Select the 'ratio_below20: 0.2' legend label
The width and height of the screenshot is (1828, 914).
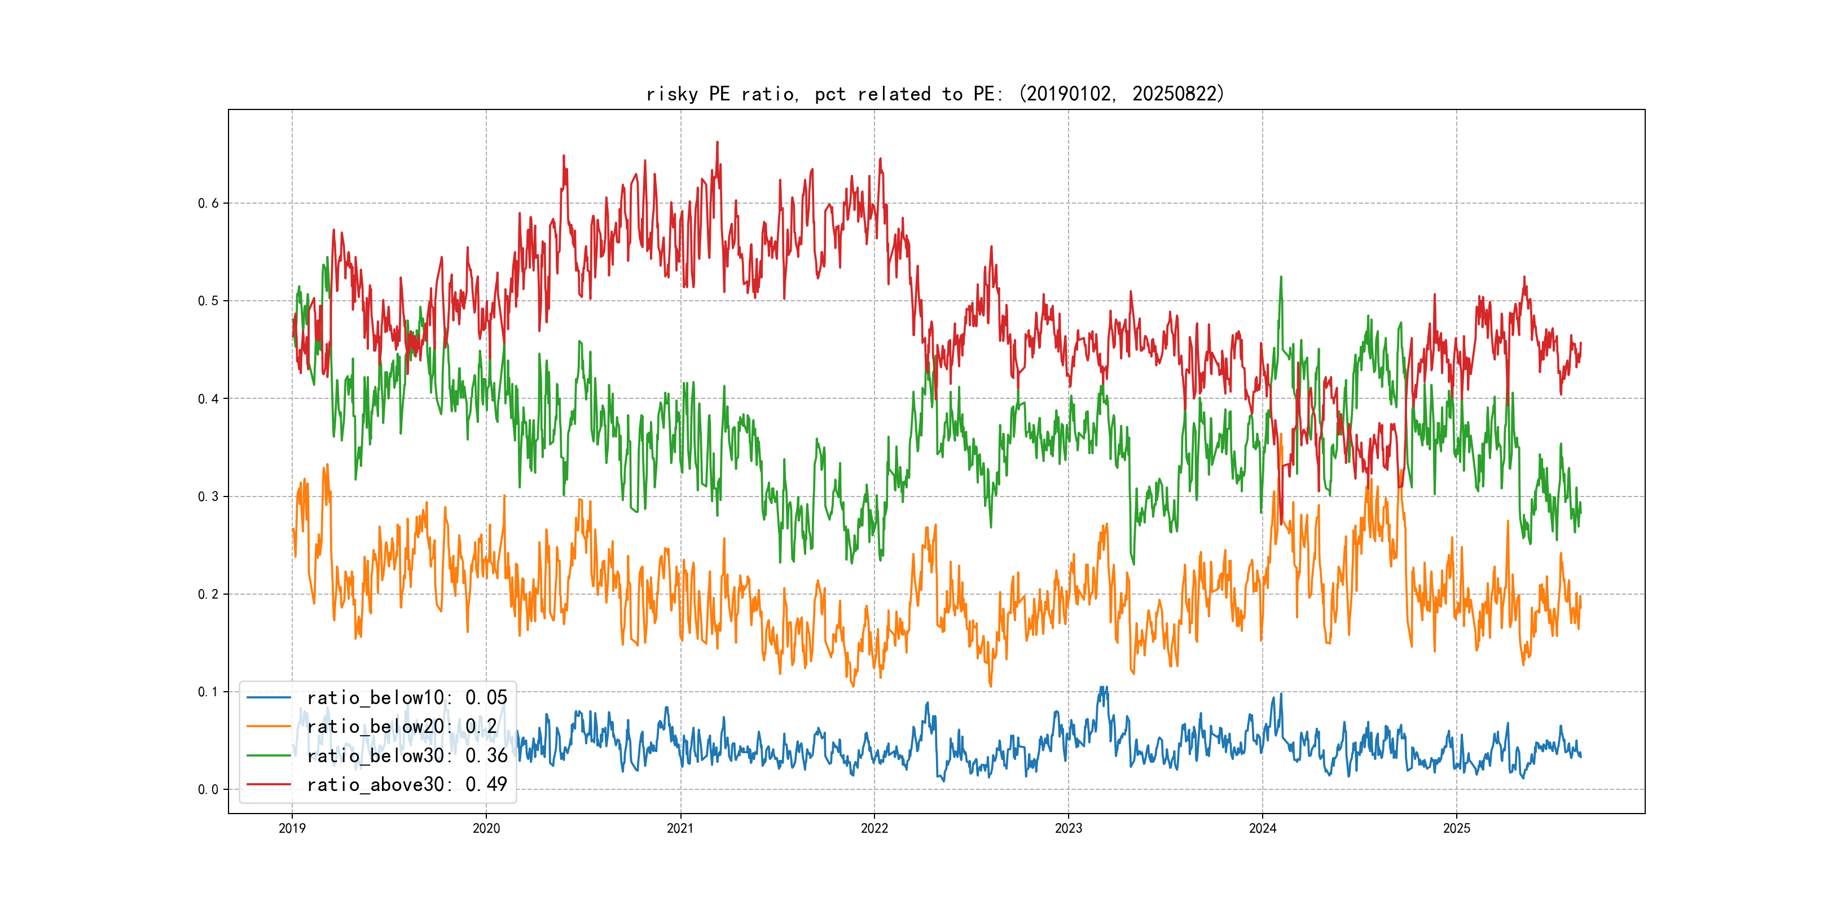coord(401,727)
